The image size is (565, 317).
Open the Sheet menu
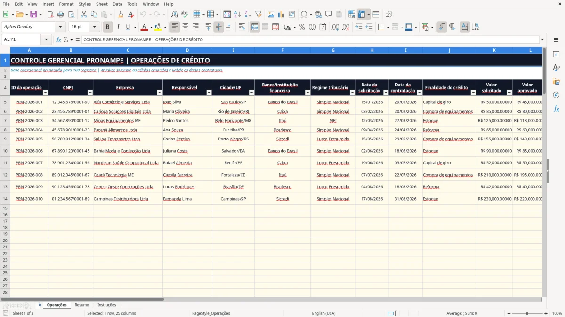click(102, 4)
